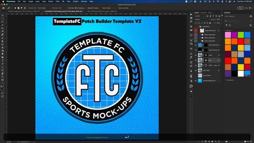The image size is (254, 143).
Task: Click the search icon at top right
Action: point(246,8)
